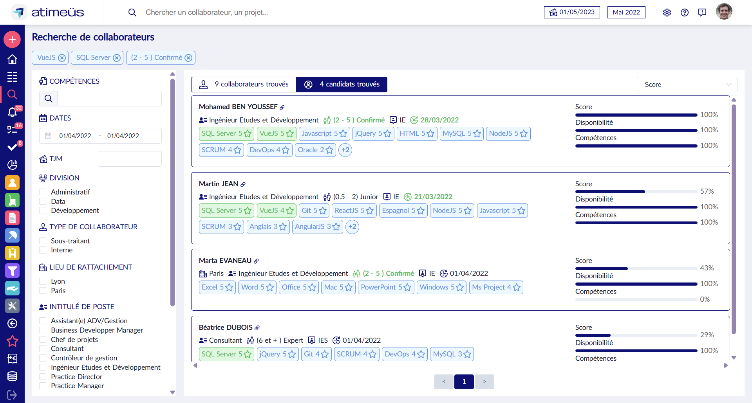
Task: Click the logout icon at sidebar bottom
Action: click(12, 395)
